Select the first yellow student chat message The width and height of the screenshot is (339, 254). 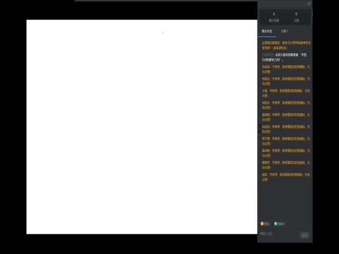pos(285,69)
